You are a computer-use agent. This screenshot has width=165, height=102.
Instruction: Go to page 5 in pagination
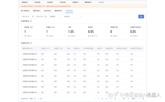pos(115,98)
